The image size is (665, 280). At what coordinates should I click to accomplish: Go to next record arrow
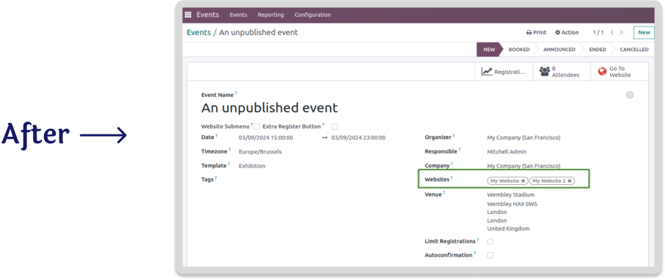[x=621, y=32]
